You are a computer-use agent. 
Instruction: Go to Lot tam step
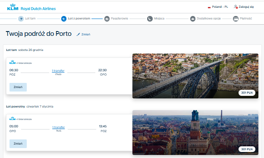[x=30, y=19]
